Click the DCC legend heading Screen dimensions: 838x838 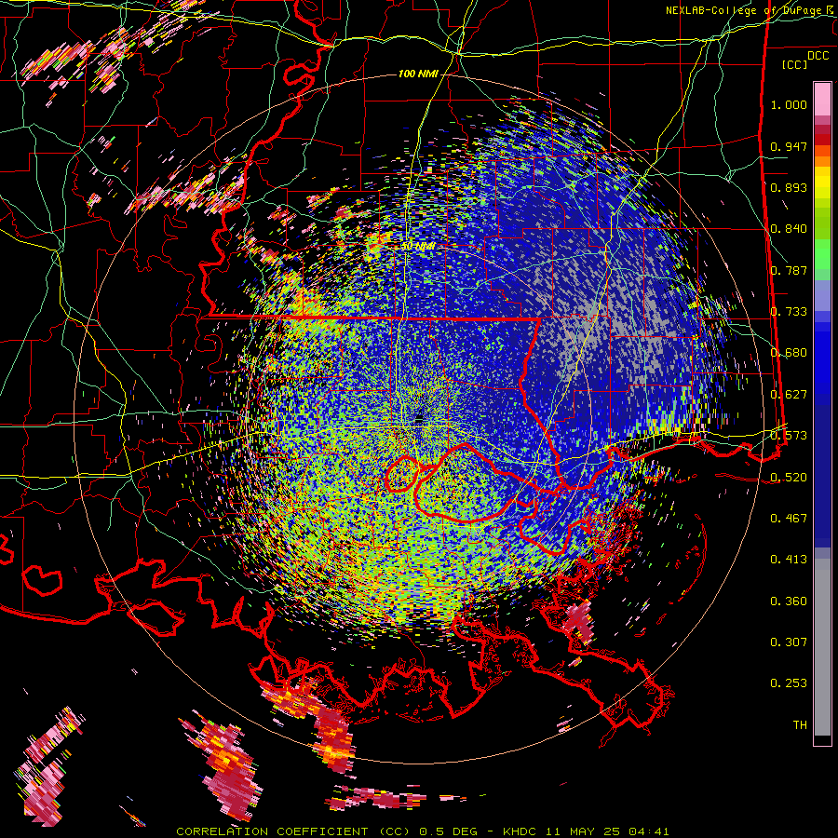pos(818,56)
